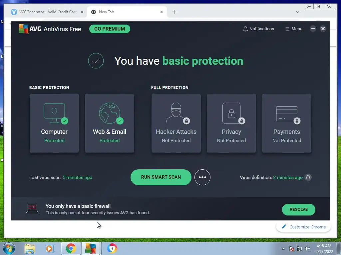Click Customize Chrome button
The width and height of the screenshot is (341, 255).
point(304,227)
